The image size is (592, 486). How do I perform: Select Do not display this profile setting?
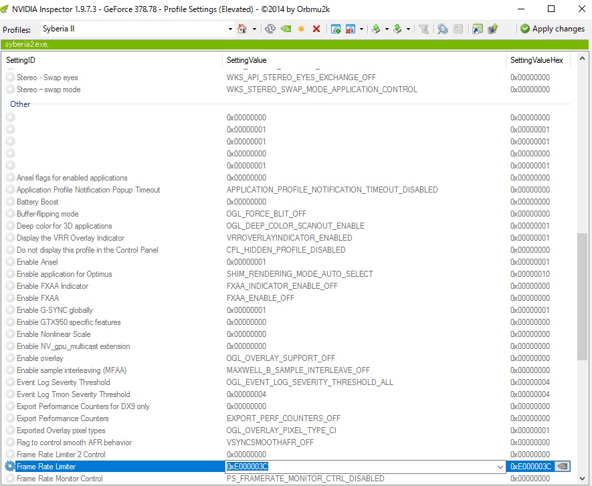(x=87, y=250)
